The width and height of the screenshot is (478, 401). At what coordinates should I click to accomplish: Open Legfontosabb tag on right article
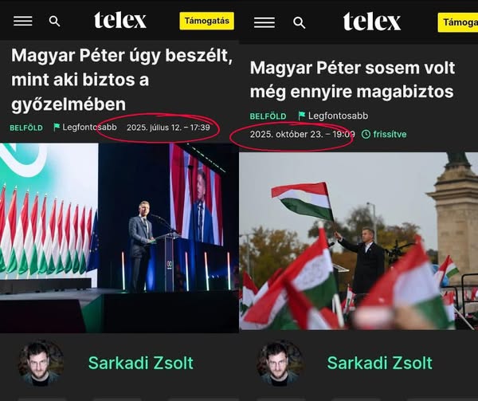click(x=338, y=116)
